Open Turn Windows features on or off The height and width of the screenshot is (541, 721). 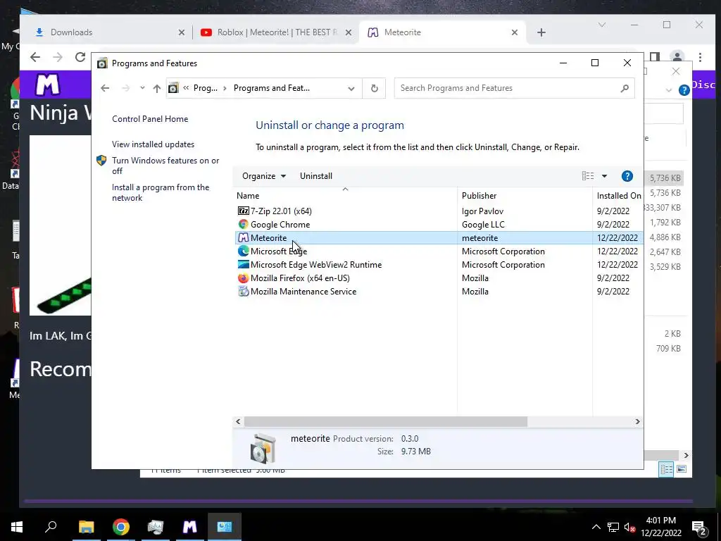[x=165, y=166]
